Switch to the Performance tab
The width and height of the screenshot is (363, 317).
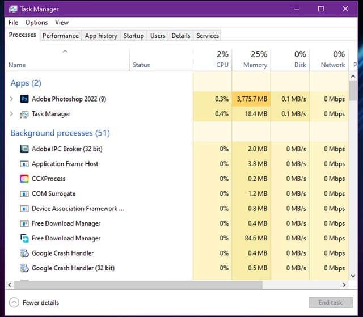(61, 36)
